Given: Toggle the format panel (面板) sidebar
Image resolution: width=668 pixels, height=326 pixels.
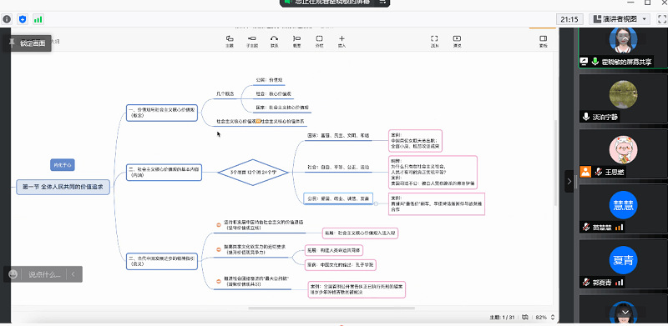Looking at the screenshot, I should [x=544, y=41].
